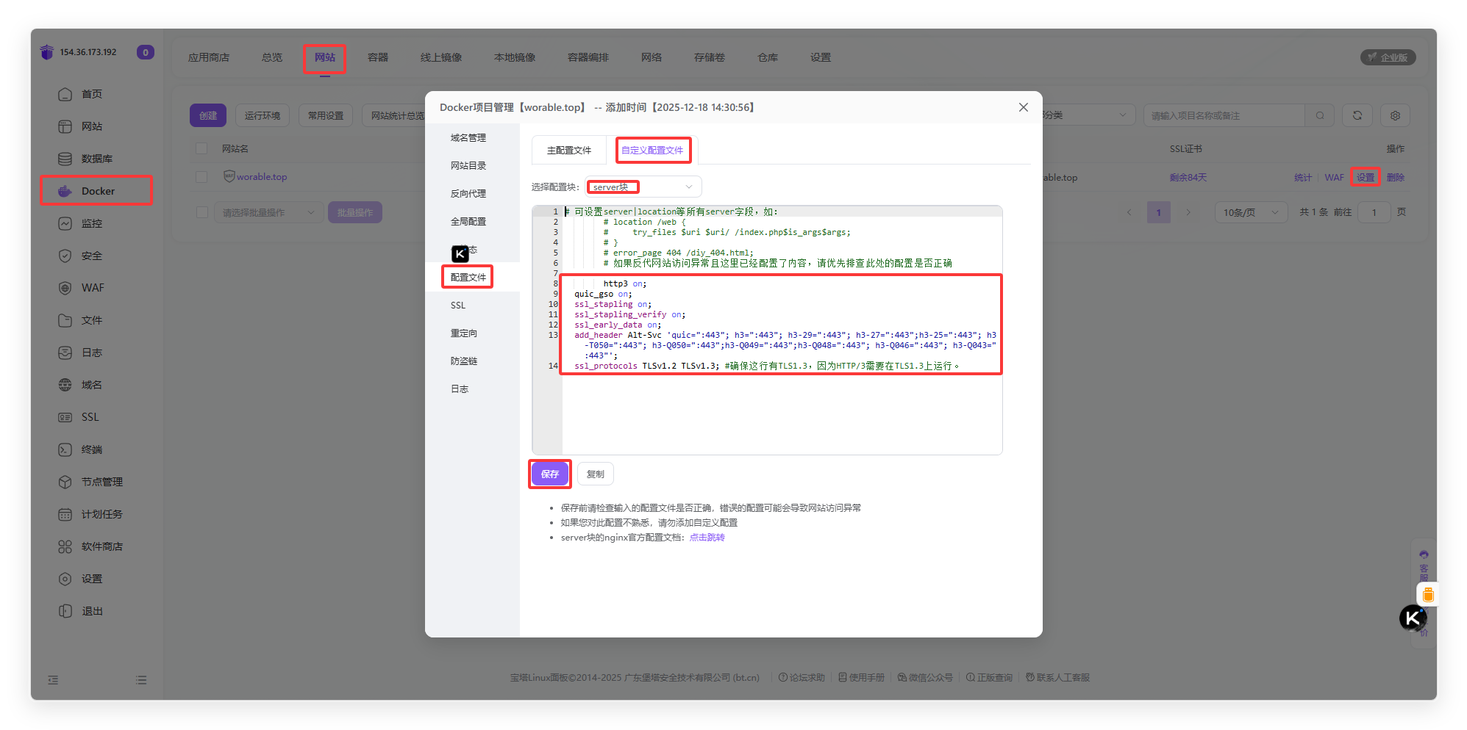Check the worable.top row checkbox

click(x=201, y=177)
